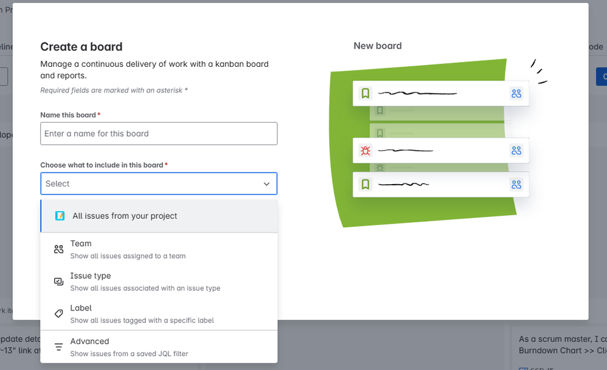
Task: Click the tag icon beside Label
Action: pos(58,313)
